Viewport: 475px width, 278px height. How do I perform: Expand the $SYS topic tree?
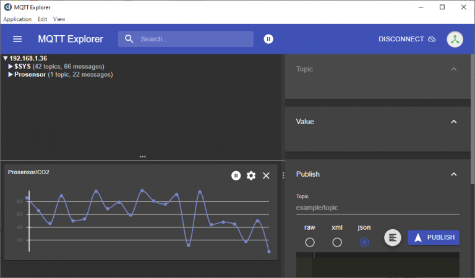(x=11, y=66)
